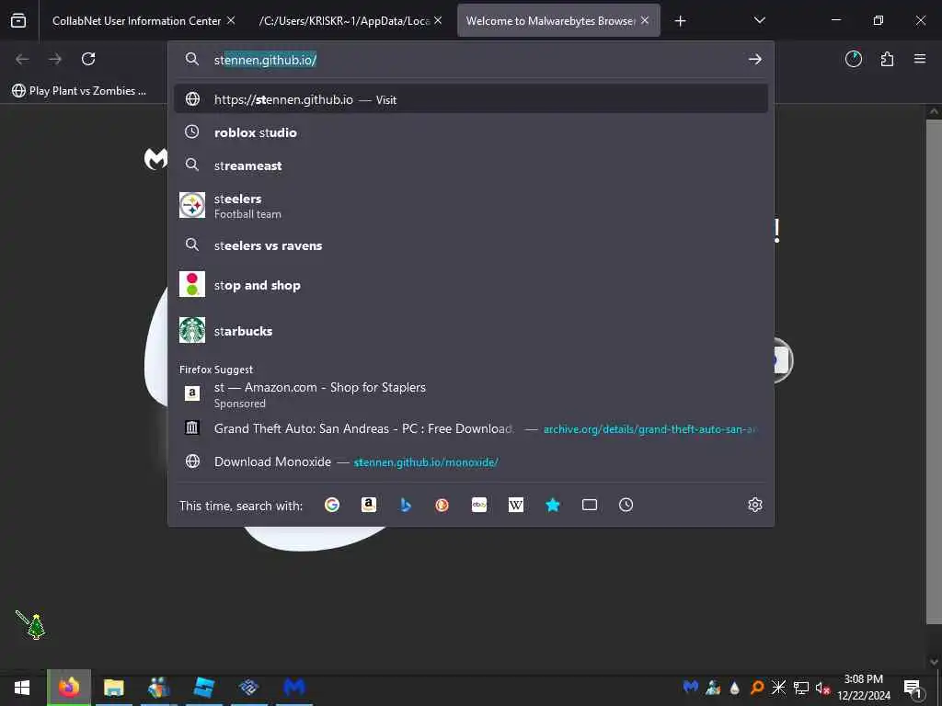Open Roblox Studio taskbar icon
The image size is (942, 706).
(x=204, y=688)
